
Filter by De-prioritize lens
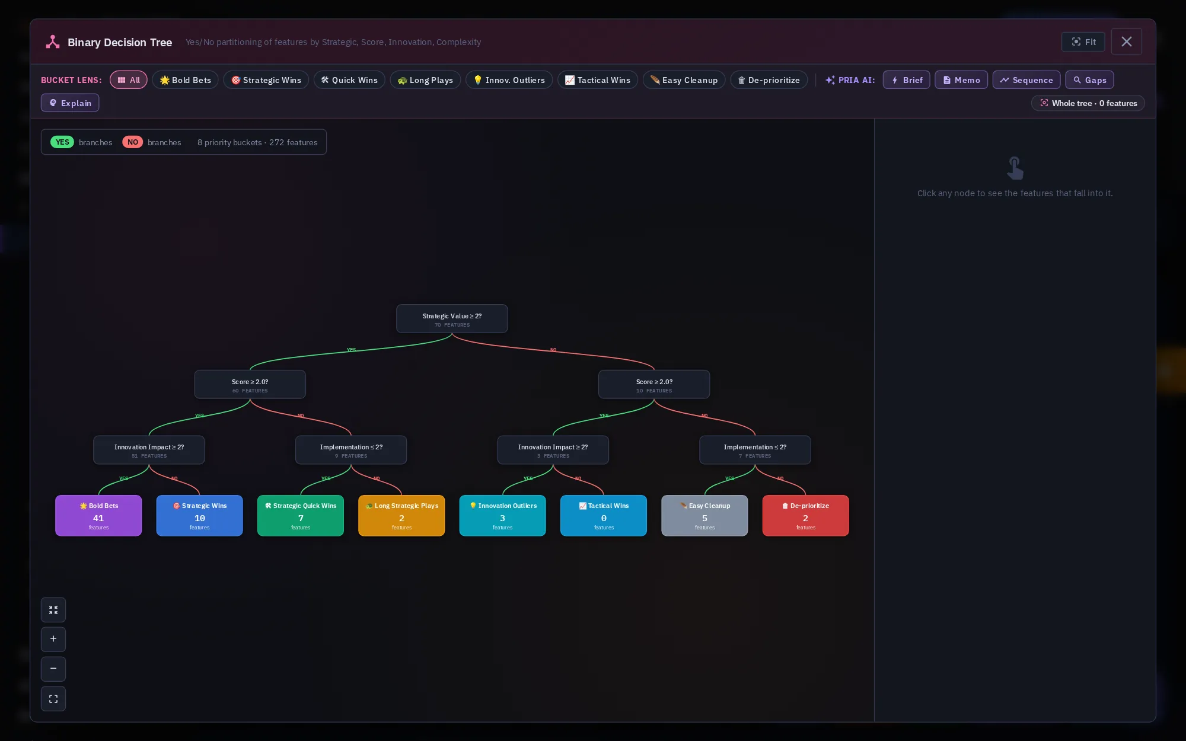(769, 80)
